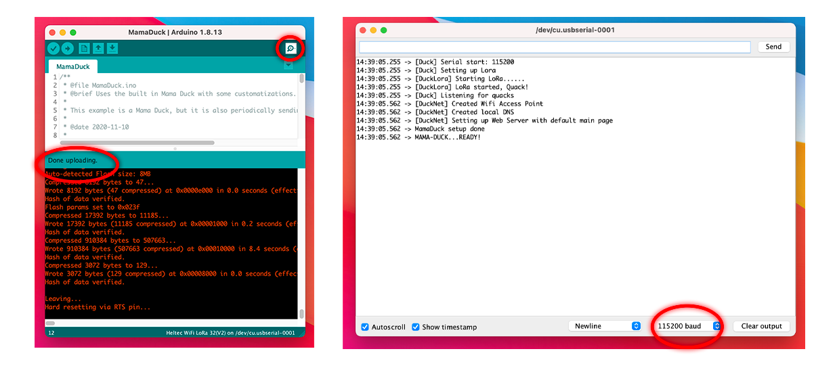Click the Arduino window green maximize button
The height and width of the screenshot is (366, 835).
74,32
